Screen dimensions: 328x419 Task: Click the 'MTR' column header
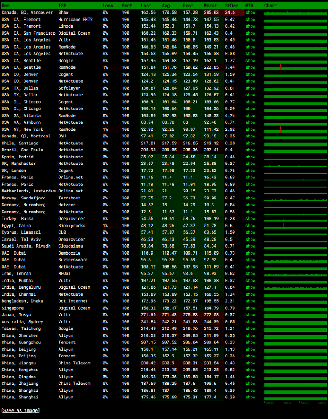(x=249, y=5)
